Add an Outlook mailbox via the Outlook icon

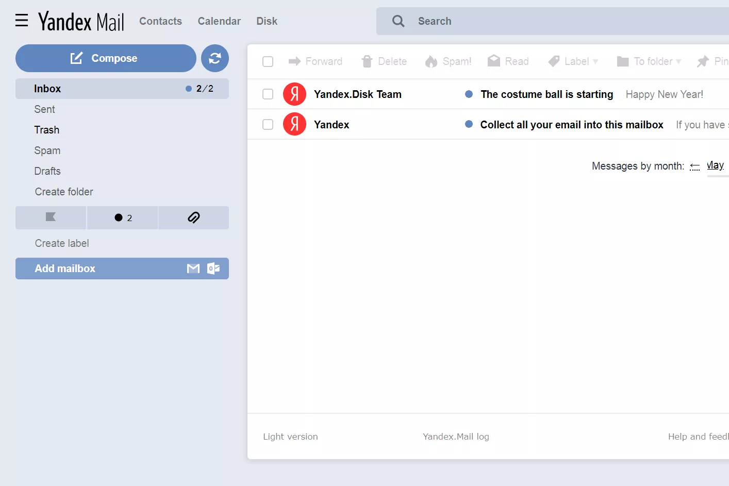214,268
